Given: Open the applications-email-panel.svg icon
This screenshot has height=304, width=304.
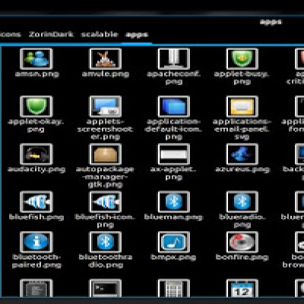Looking at the screenshot, I should pos(242,106).
